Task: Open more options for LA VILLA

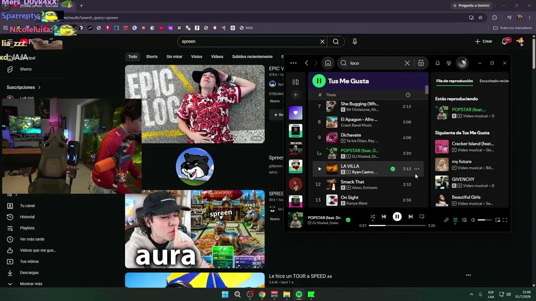Action: click(417, 169)
